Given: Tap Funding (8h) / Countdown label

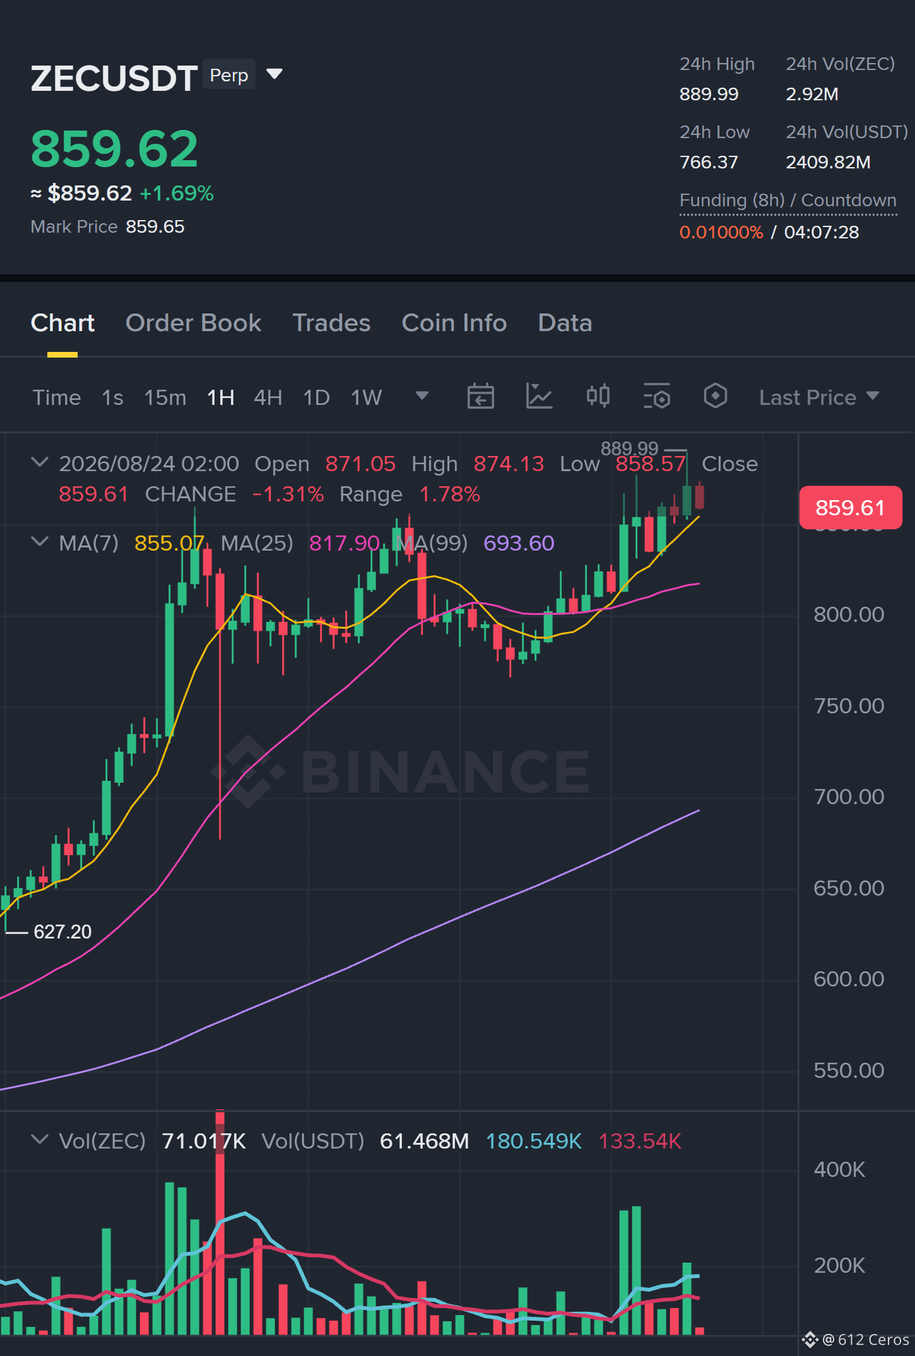Looking at the screenshot, I should [x=788, y=200].
